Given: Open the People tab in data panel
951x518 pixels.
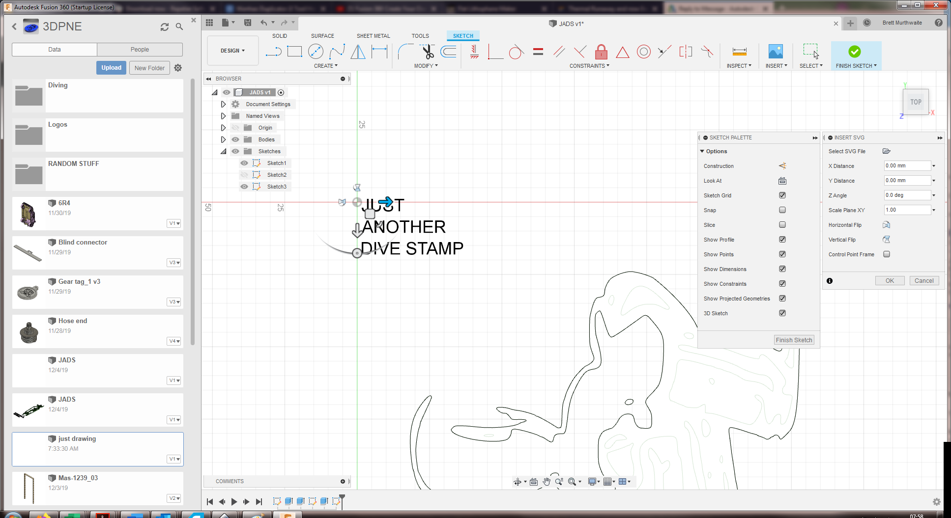Looking at the screenshot, I should (x=140, y=50).
